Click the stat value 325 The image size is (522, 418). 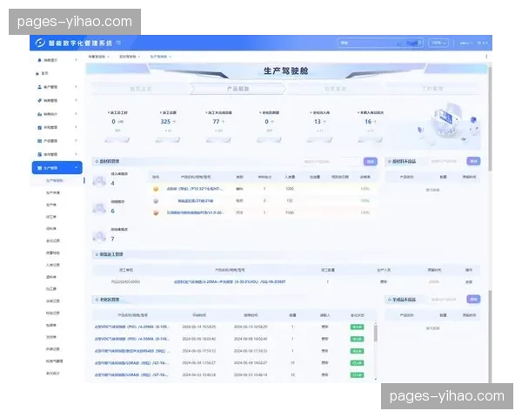[165, 122]
